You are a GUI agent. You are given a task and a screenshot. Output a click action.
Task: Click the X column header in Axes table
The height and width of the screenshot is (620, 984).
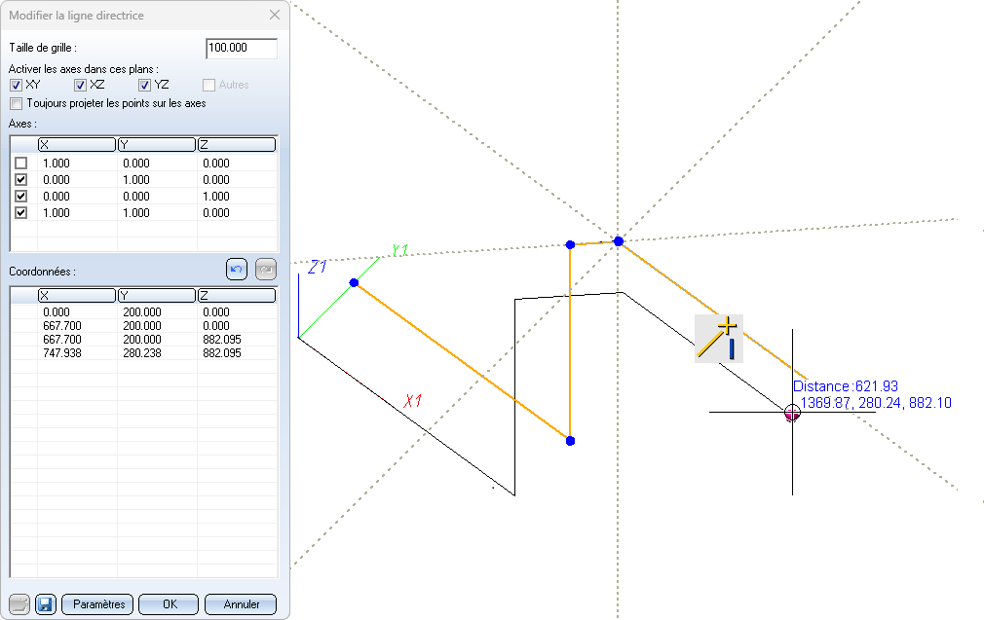point(76,145)
